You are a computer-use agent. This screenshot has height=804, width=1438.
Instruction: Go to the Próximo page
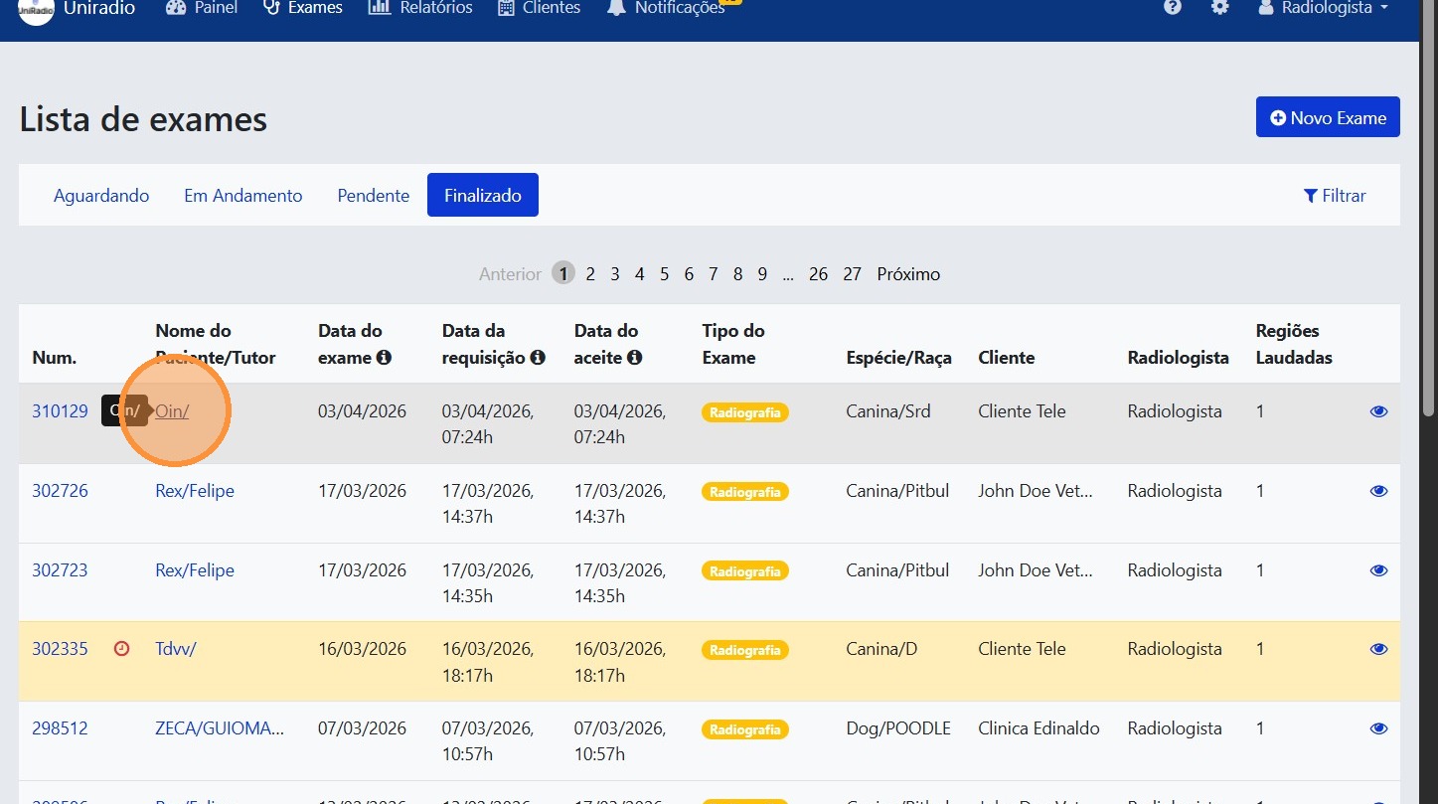[907, 274]
